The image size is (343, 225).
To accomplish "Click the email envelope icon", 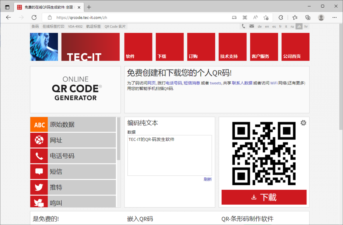I will coord(252,26).
